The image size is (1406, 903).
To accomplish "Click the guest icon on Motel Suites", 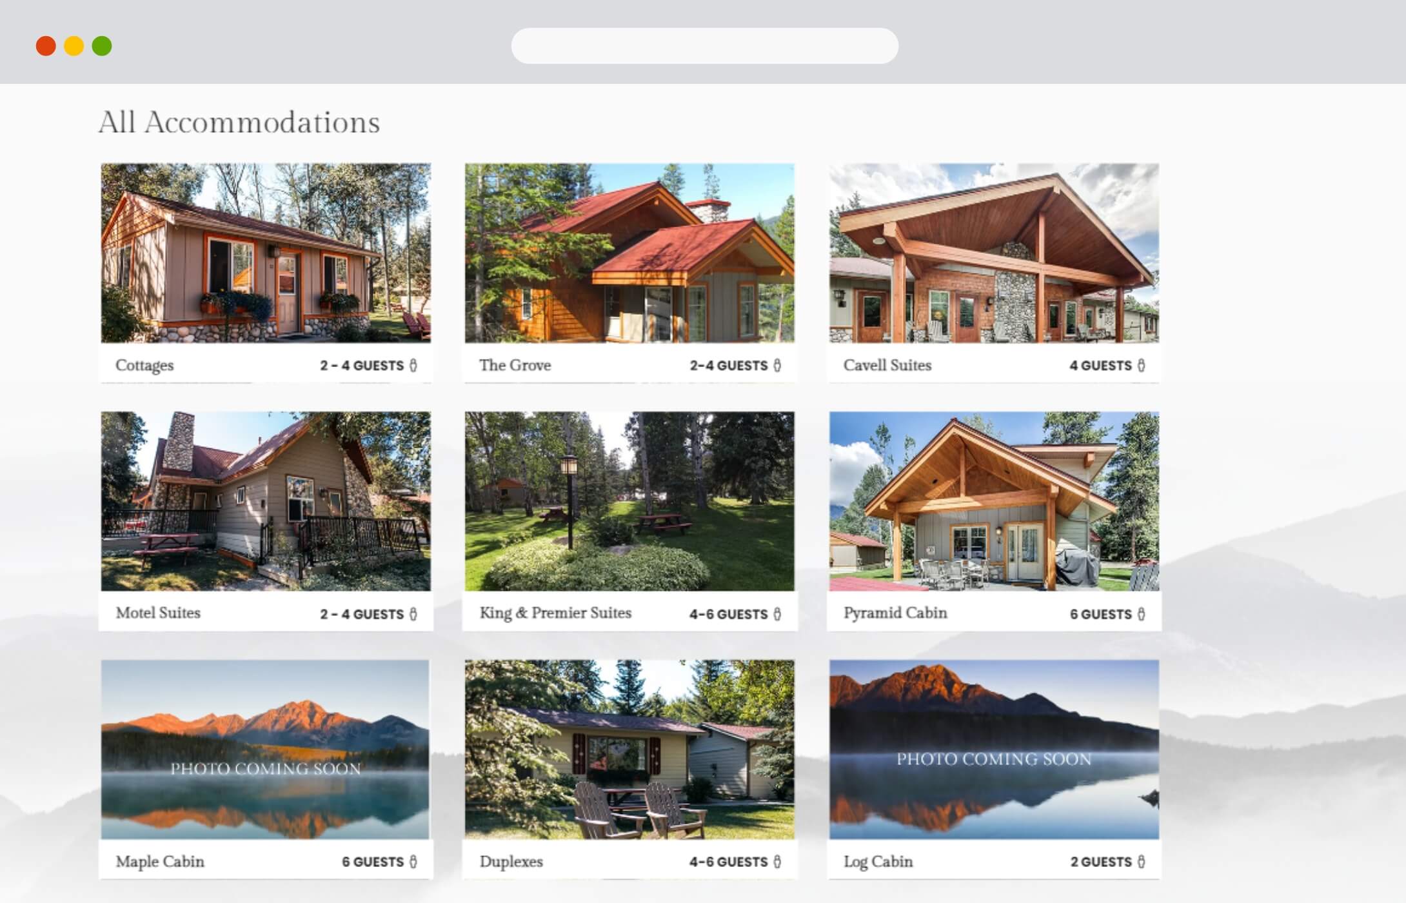I will [413, 613].
